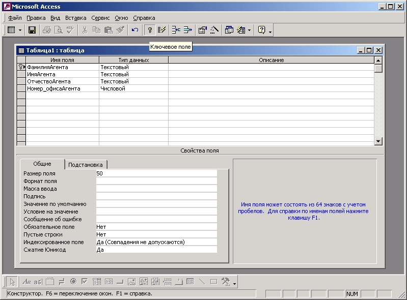This screenshot has height=300, width=407.
Task: Select the Image toolbox tool
Action: tap(132, 282)
